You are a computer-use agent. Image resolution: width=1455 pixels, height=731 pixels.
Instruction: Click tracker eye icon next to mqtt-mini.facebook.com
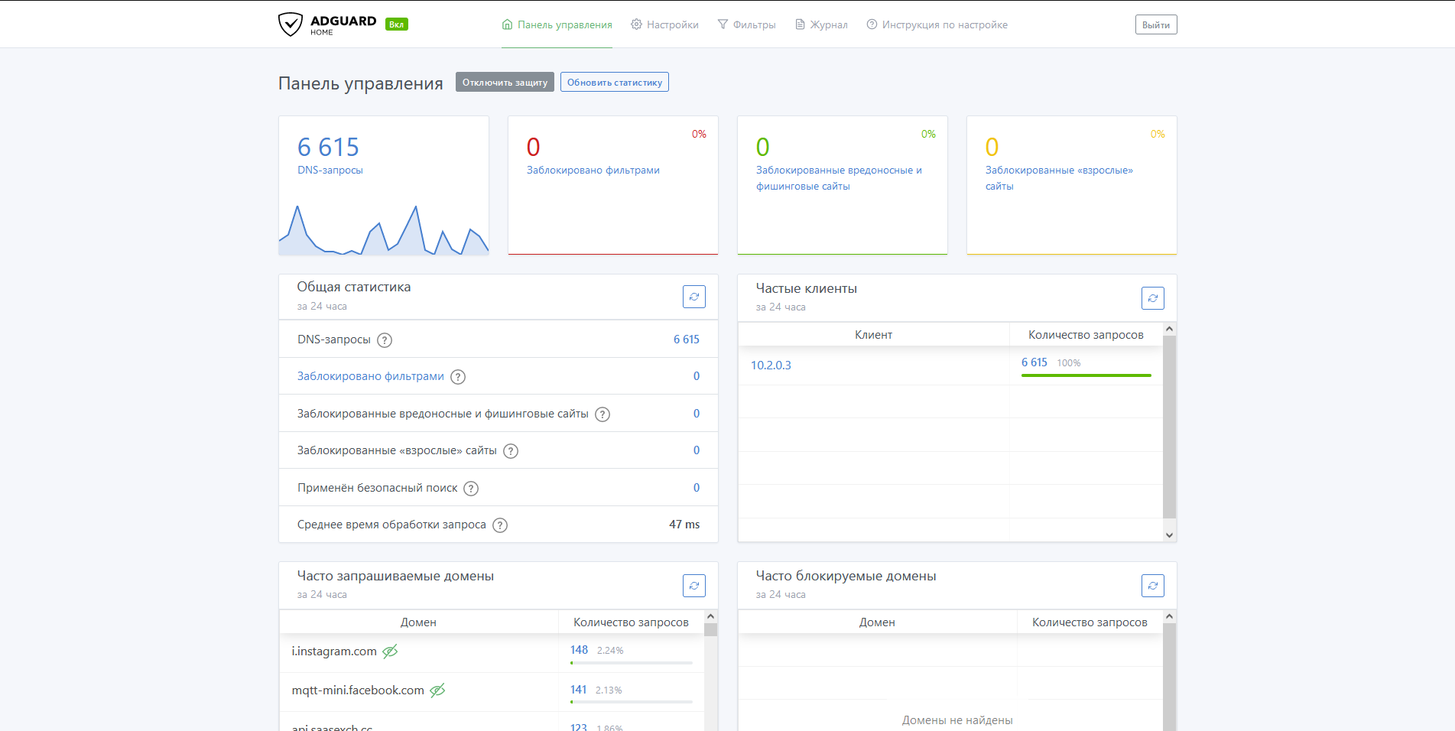pos(437,690)
